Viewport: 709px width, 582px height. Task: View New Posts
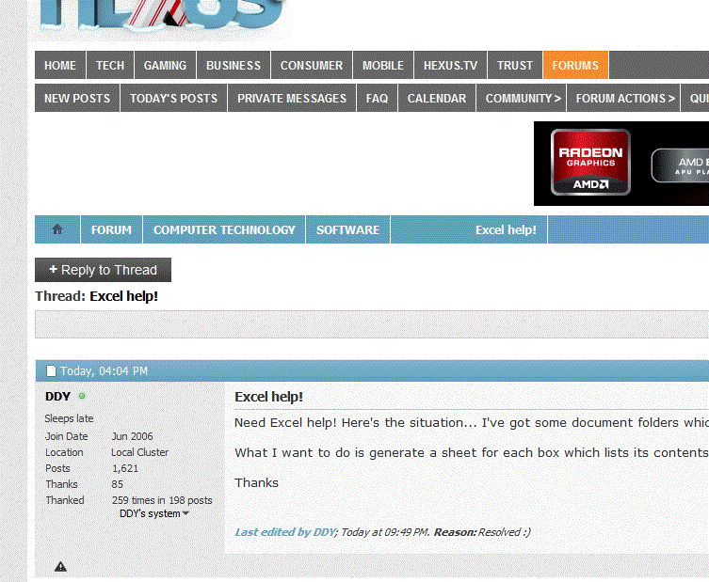coord(77,98)
